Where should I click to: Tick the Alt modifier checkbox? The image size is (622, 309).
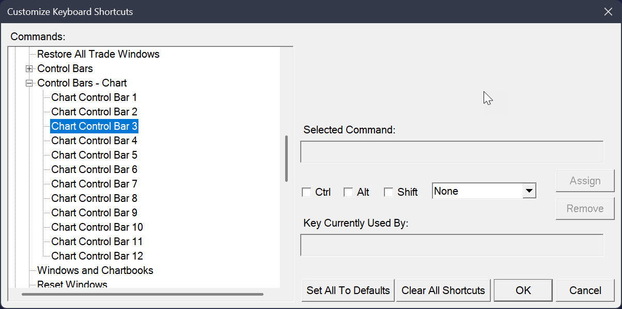coord(349,192)
